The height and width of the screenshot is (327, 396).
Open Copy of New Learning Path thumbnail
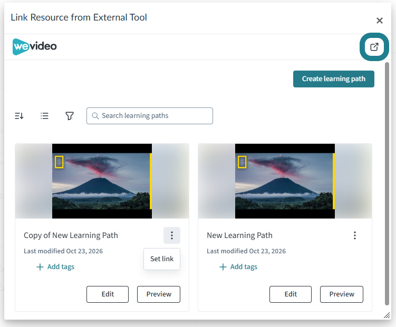(102, 181)
